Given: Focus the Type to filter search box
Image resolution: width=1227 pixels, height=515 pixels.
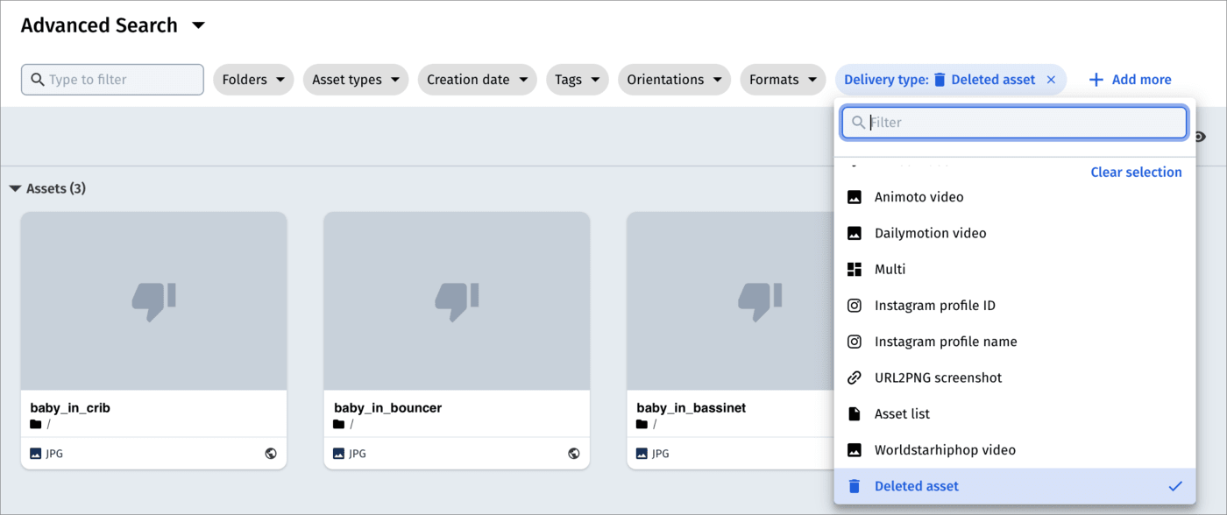Looking at the screenshot, I should (112, 80).
